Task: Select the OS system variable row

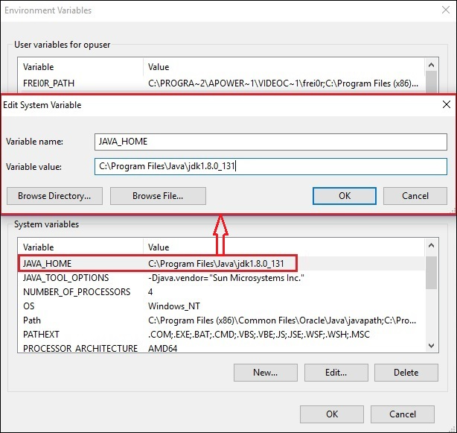Action: 221,306
